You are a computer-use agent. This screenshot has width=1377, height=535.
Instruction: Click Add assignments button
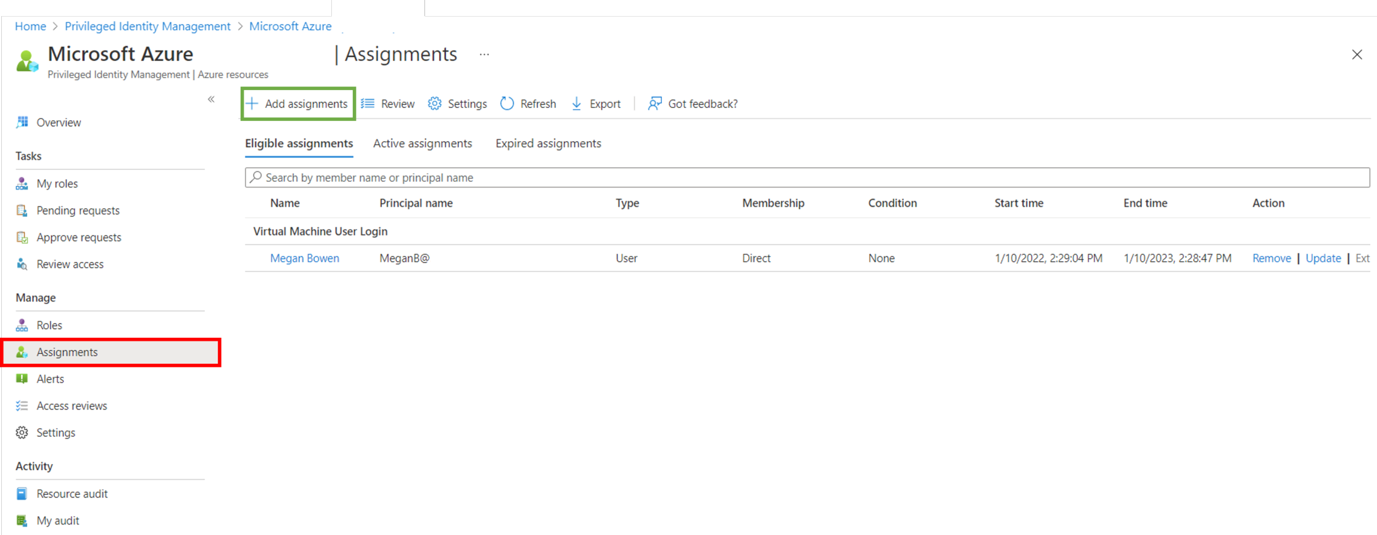(x=298, y=104)
